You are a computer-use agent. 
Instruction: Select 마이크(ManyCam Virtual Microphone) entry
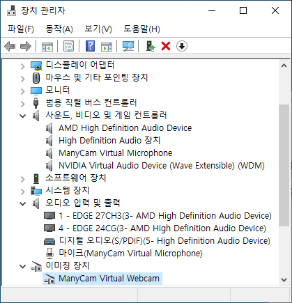pos(130,254)
